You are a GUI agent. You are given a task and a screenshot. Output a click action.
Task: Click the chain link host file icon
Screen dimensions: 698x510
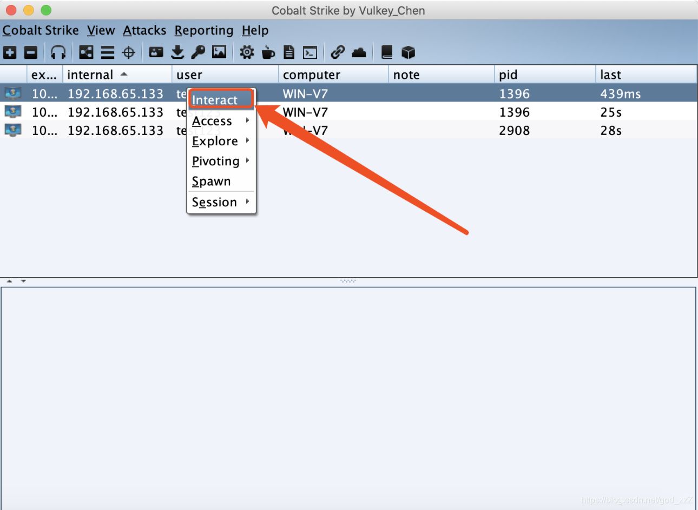(x=338, y=52)
